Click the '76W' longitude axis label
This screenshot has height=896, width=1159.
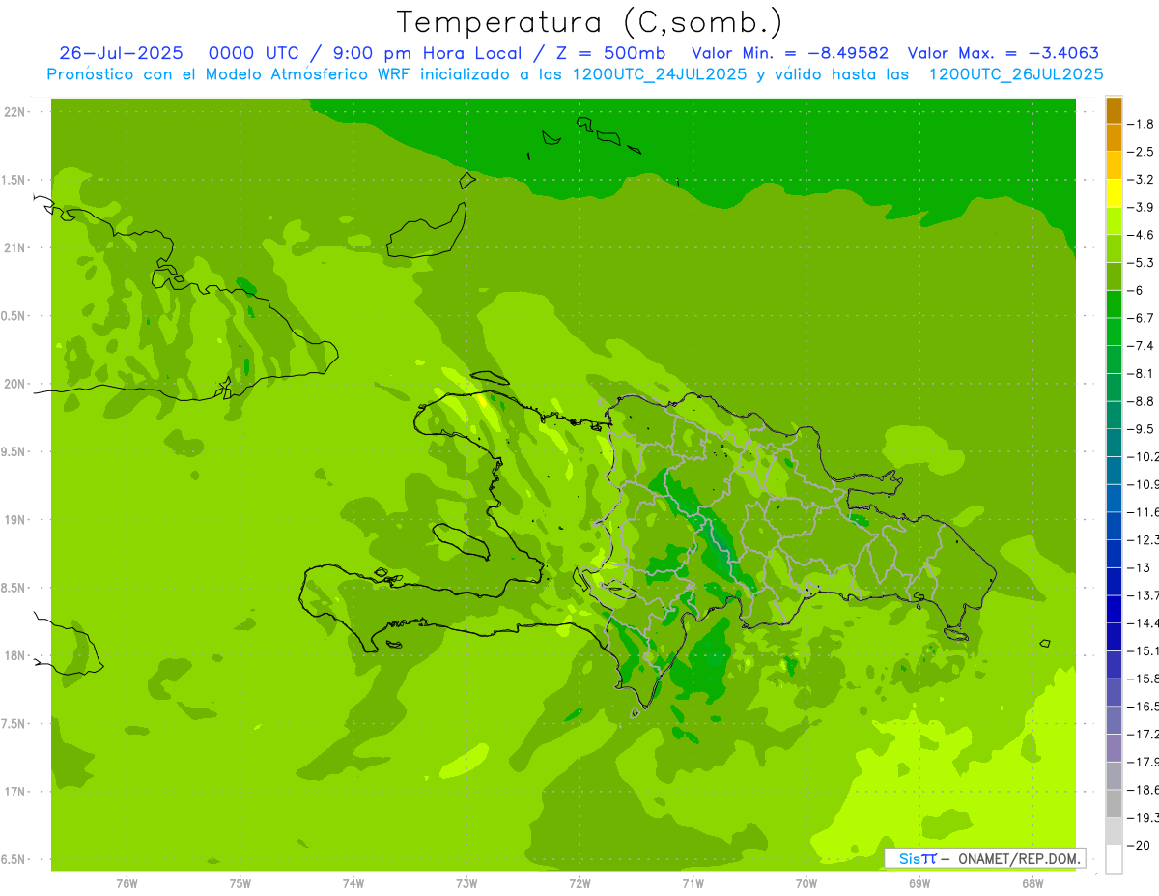pyautogui.click(x=127, y=883)
